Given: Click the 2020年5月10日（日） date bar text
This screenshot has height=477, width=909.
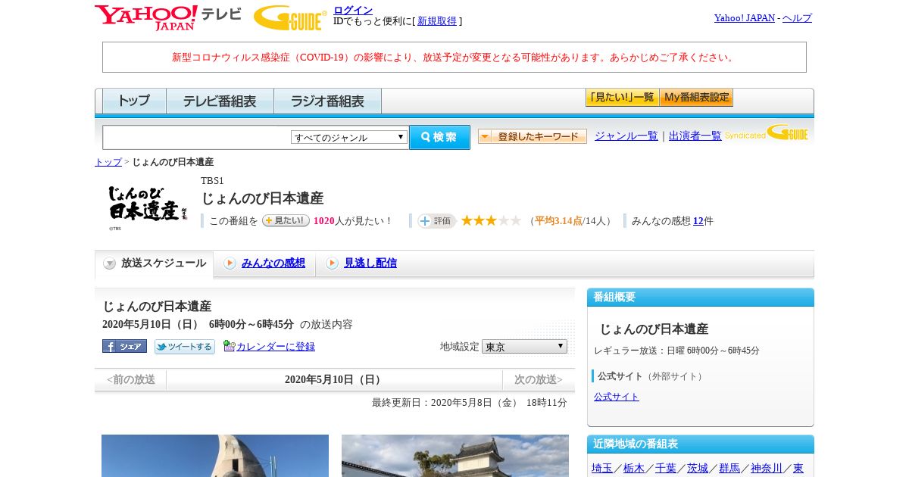Looking at the screenshot, I should 335,379.
